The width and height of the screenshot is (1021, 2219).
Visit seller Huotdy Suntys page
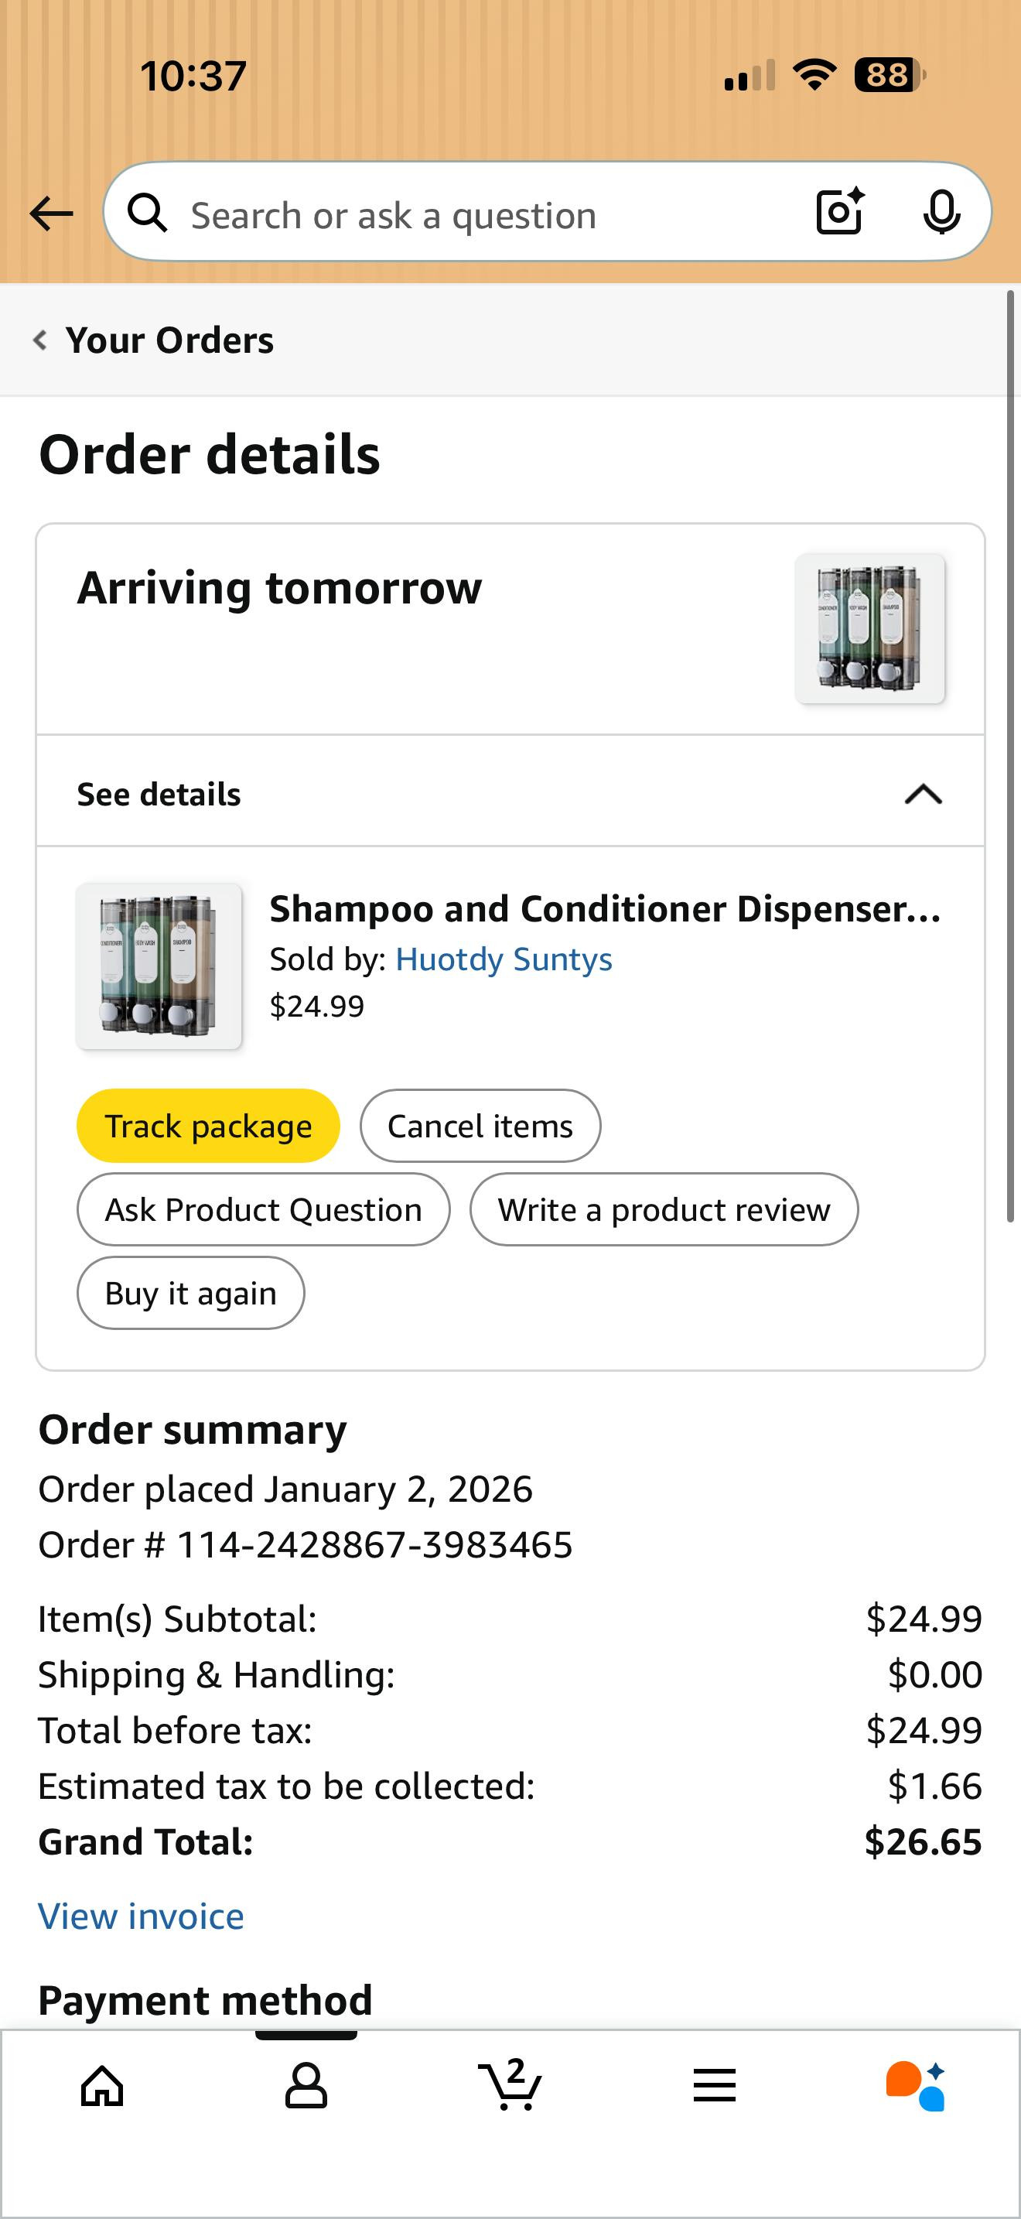pos(504,959)
